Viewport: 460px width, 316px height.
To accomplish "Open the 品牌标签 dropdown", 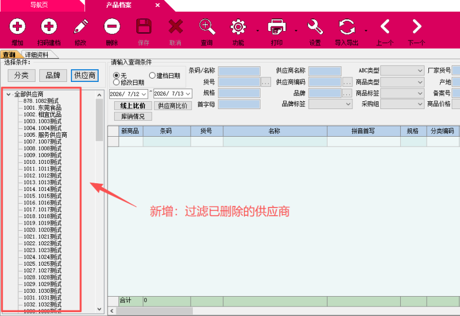I will click(330, 104).
